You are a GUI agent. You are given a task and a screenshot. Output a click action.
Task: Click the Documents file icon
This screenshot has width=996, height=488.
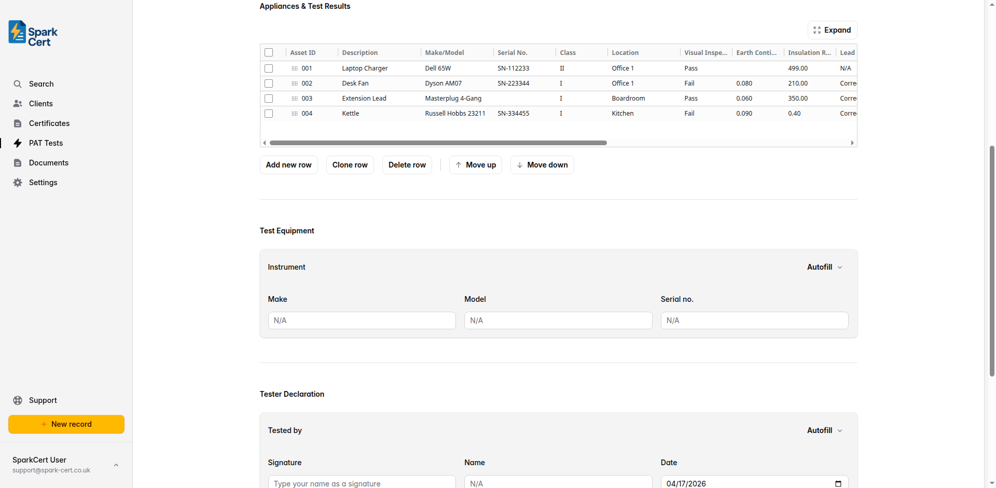coord(18,163)
